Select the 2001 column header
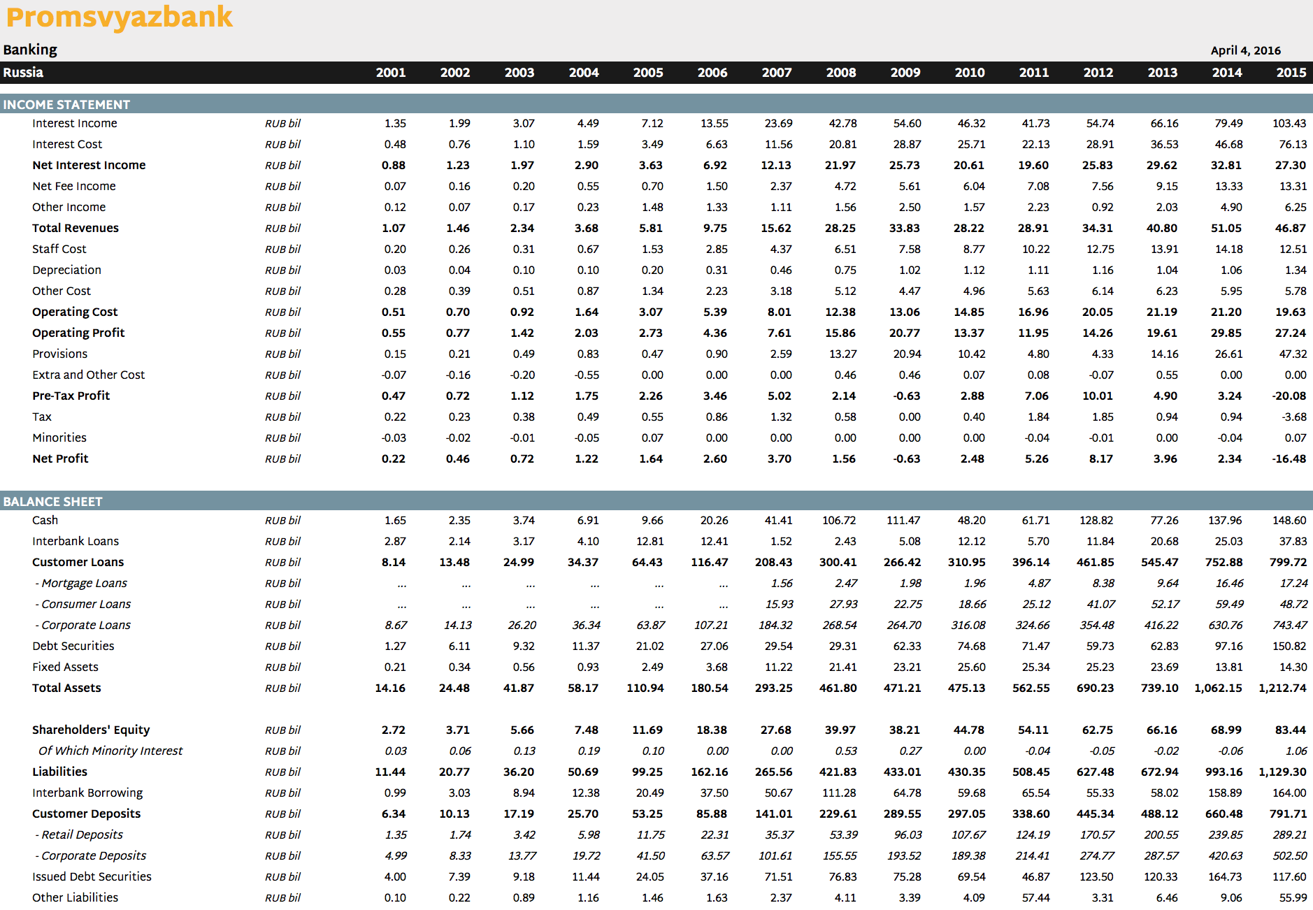 point(391,73)
